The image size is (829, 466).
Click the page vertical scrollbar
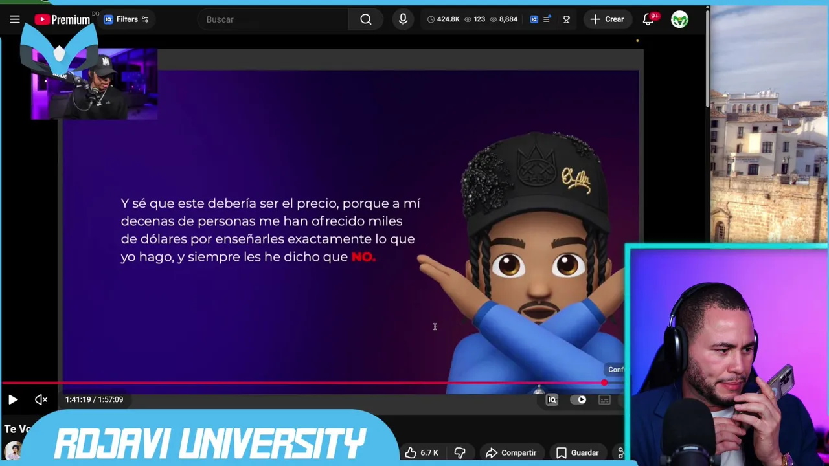click(707, 58)
